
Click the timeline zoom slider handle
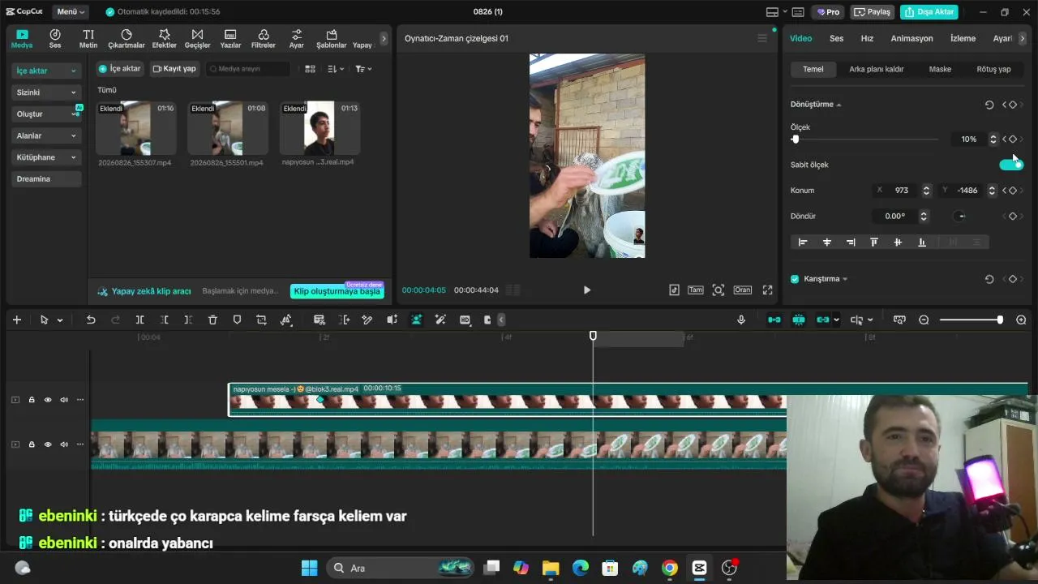tap(1000, 320)
